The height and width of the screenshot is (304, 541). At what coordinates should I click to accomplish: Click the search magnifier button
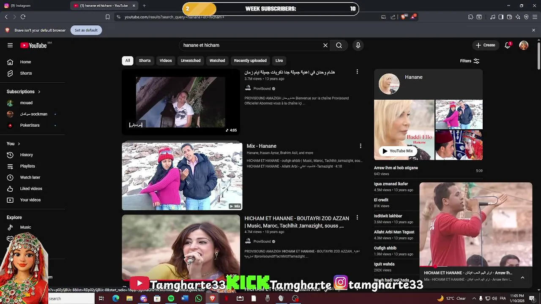(339, 45)
